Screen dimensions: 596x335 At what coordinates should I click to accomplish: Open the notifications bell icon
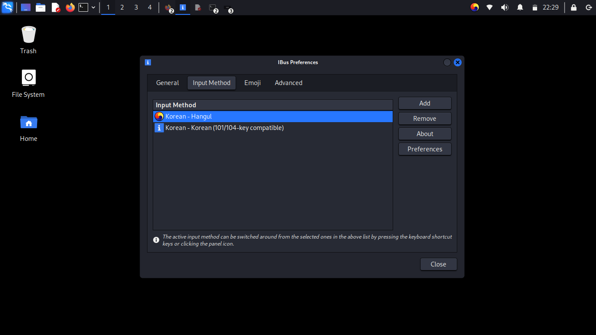click(x=520, y=7)
